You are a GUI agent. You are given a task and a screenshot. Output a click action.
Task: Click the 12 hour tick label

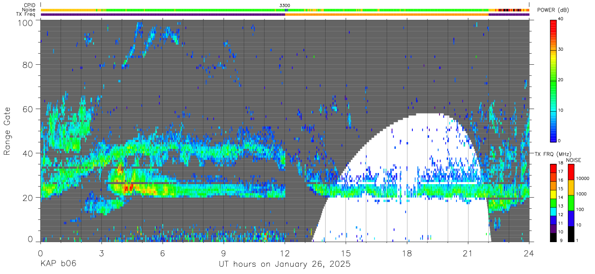tap(285, 253)
